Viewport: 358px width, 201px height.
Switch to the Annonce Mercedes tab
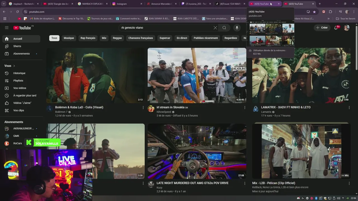162,4
